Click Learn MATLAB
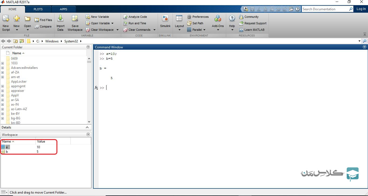 tap(252, 30)
